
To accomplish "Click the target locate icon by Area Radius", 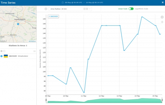I will pos(46,9).
